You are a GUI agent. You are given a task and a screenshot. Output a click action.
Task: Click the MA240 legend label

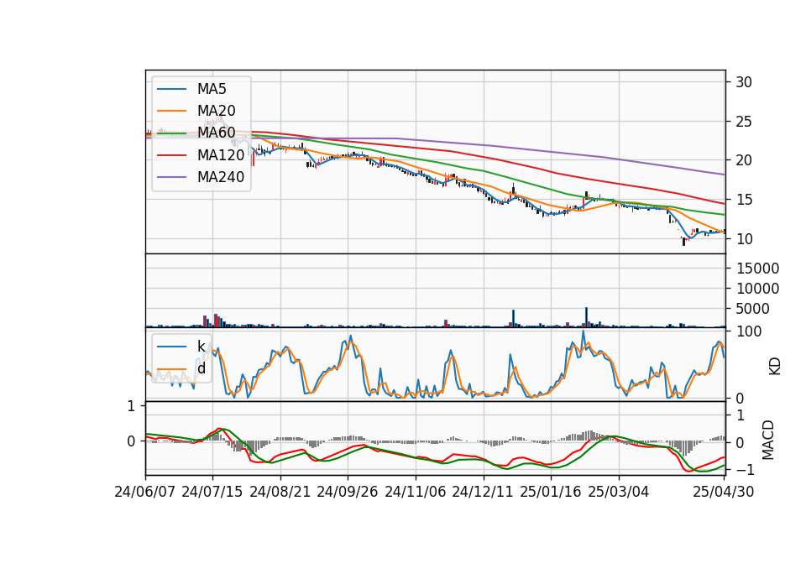tap(221, 177)
